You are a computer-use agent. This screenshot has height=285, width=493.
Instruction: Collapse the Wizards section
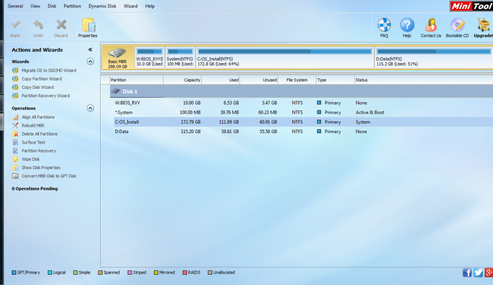coord(90,62)
